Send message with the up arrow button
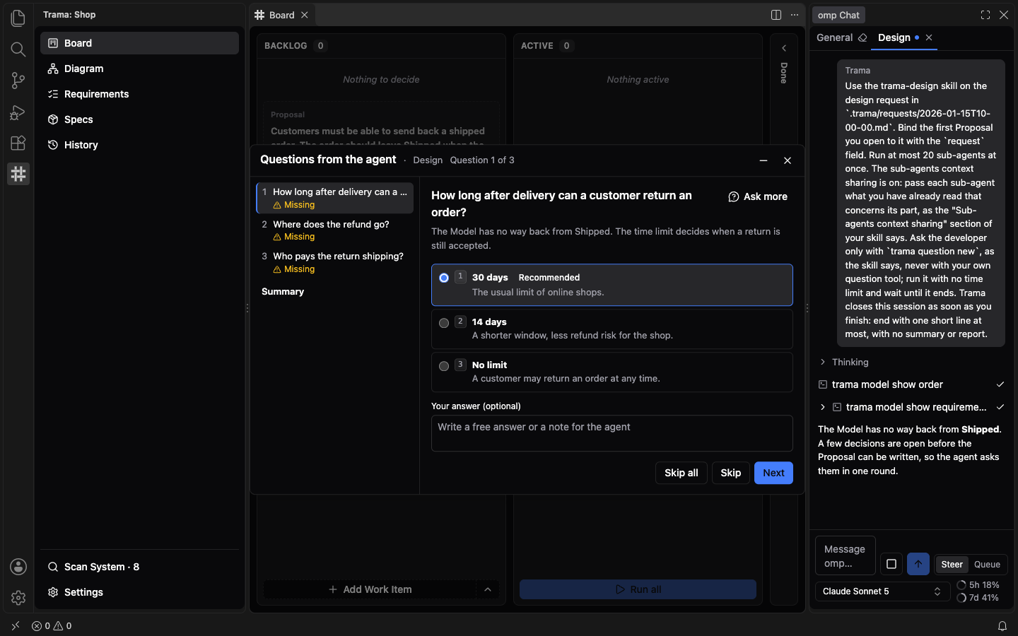The height and width of the screenshot is (636, 1018). tap(918, 564)
